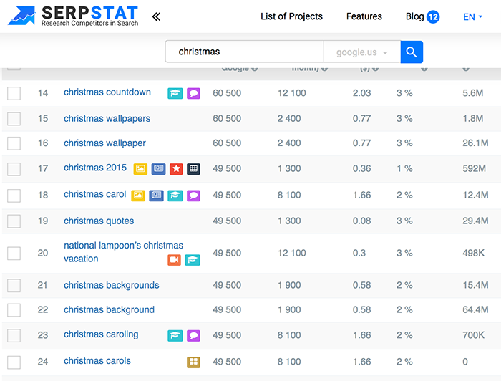
Task: Click the 5.6M results value
Action: (472, 93)
